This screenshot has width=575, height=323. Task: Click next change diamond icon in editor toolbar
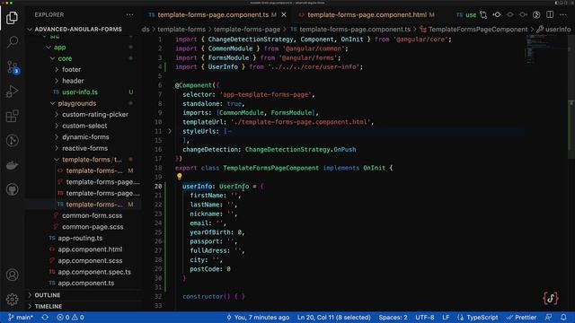pyautogui.click(x=523, y=14)
